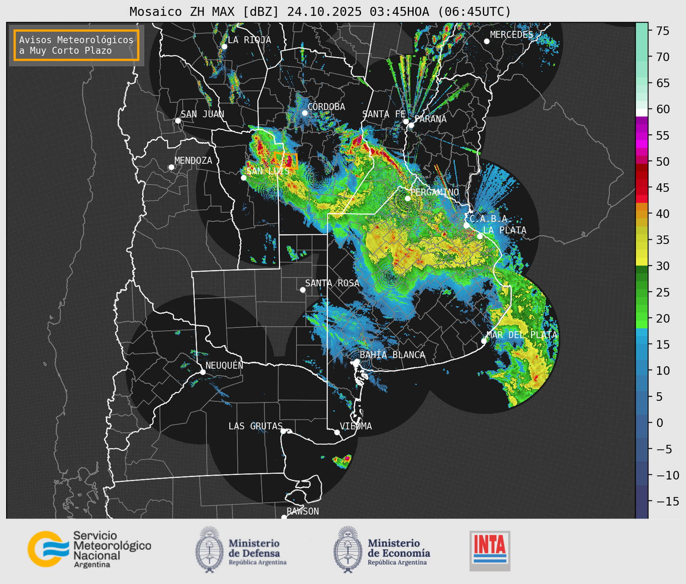Screen dimensions: 686x584
Task: Click the PARANÁ city label
Action: tap(431, 119)
